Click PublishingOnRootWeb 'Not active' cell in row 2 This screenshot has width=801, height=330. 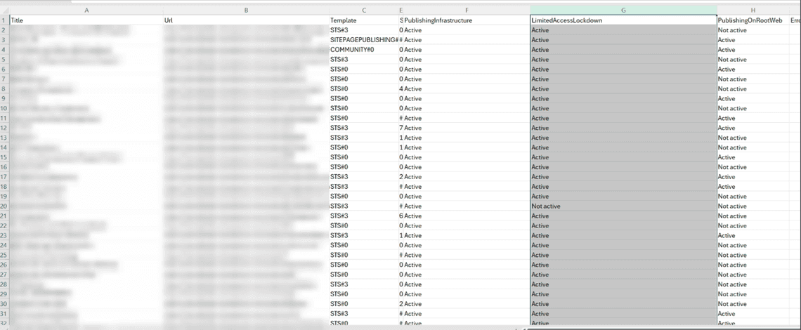[753, 30]
